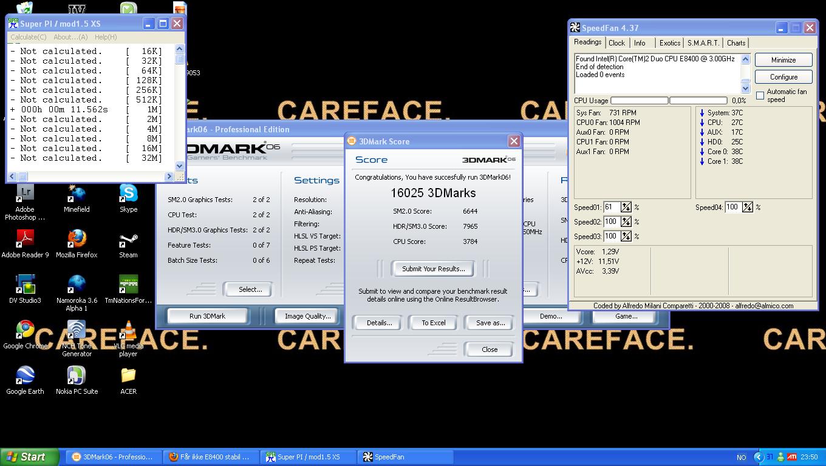Export score To Excel
The height and width of the screenshot is (466, 826).
pyautogui.click(x=434, y=323)
